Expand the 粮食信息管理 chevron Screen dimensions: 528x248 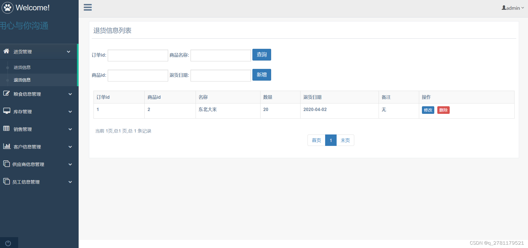tap(70, 94)
